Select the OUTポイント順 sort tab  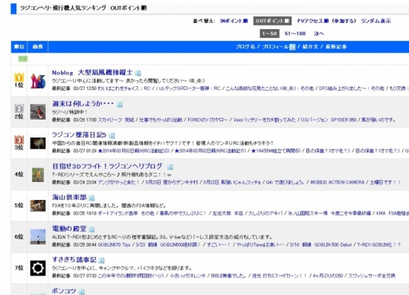point(272,21)
